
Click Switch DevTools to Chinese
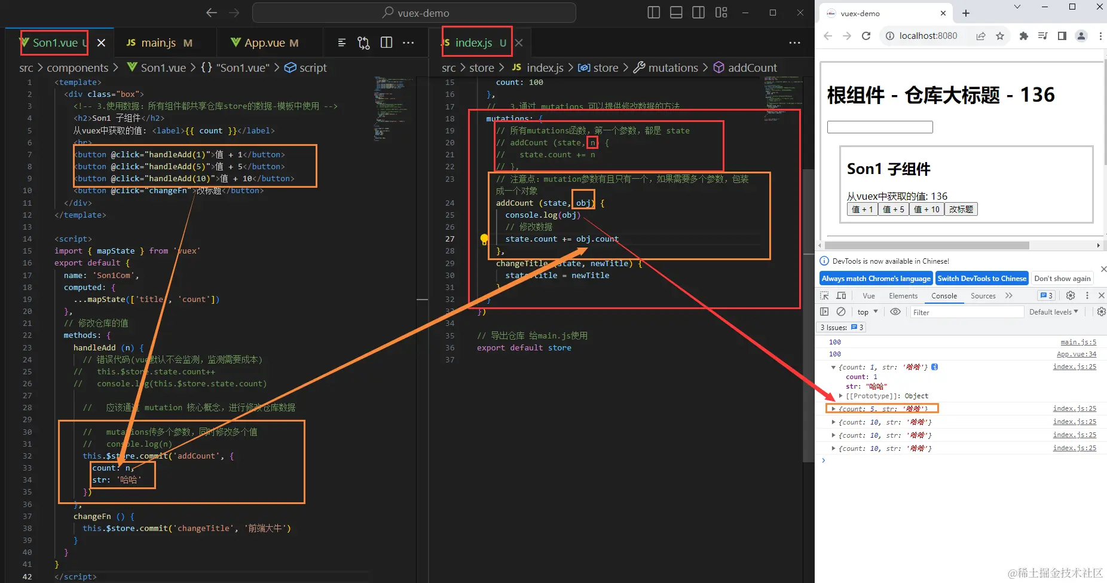pos(981,278)
